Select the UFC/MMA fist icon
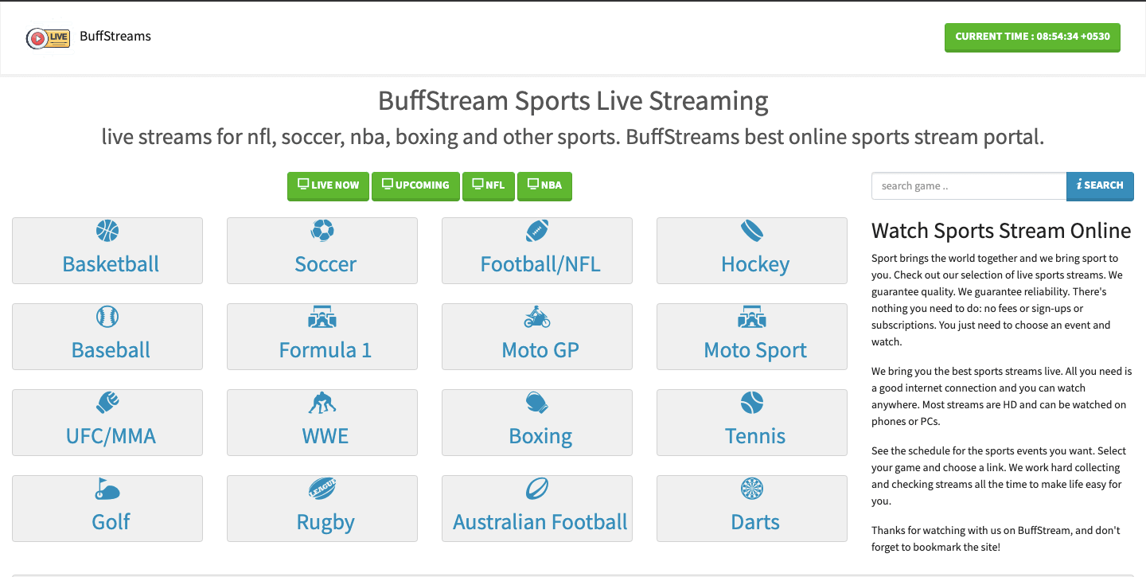This screenshot has width=1146, height=577. pos(107,403)
